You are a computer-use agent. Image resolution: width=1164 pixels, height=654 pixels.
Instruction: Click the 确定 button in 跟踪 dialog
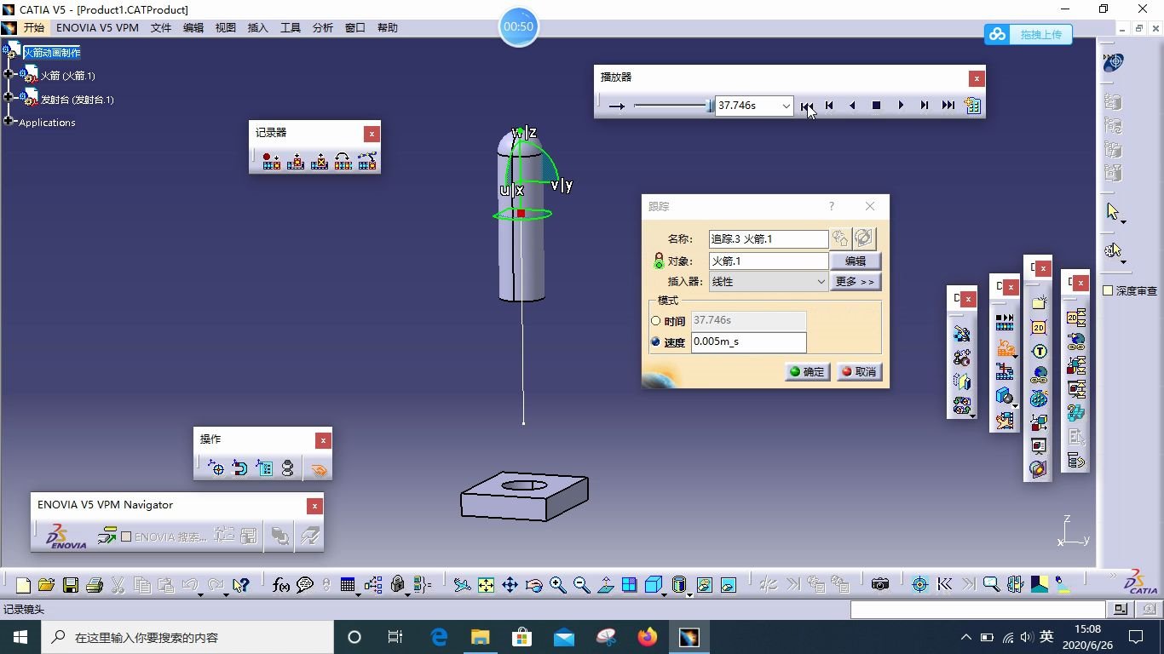click(x=807, y=372)
